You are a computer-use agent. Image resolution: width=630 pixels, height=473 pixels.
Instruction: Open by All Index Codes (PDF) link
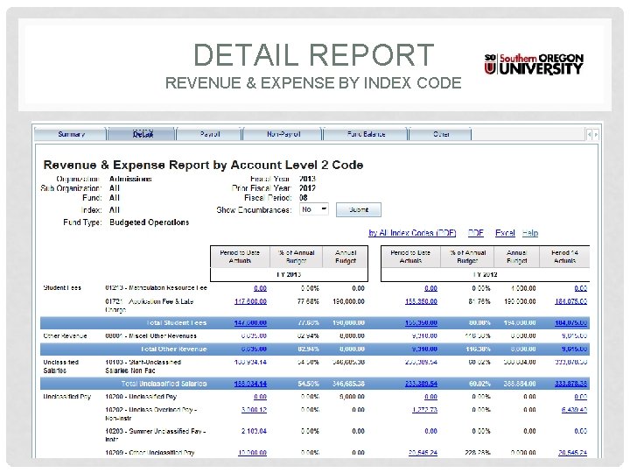pyautogui.click(x=412, y=233)
